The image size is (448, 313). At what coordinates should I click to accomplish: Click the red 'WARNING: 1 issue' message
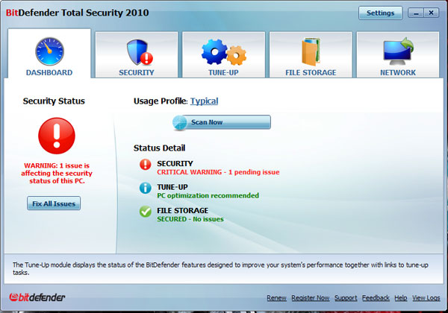coord(57,174)
